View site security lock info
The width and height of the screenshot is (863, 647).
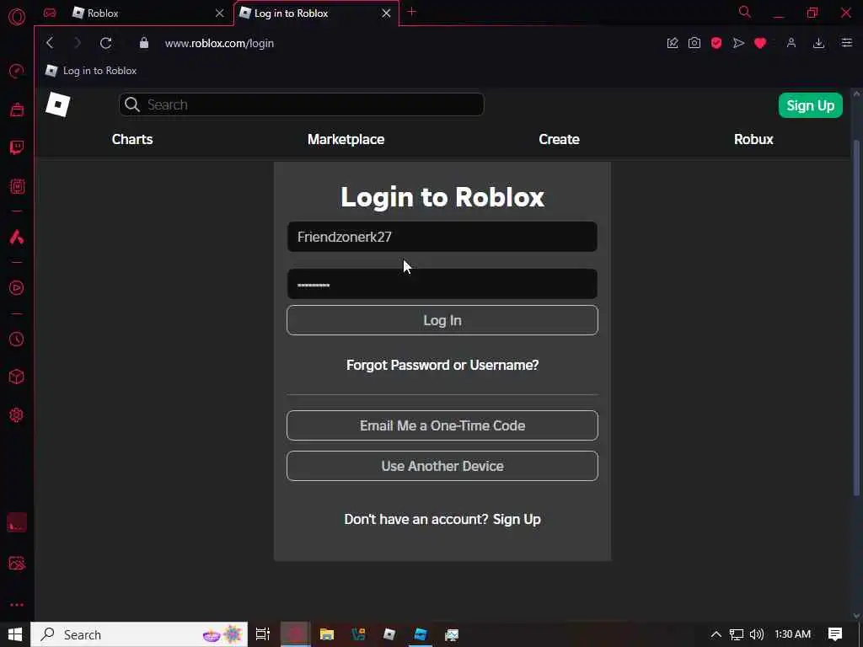[x=143, y=43]
